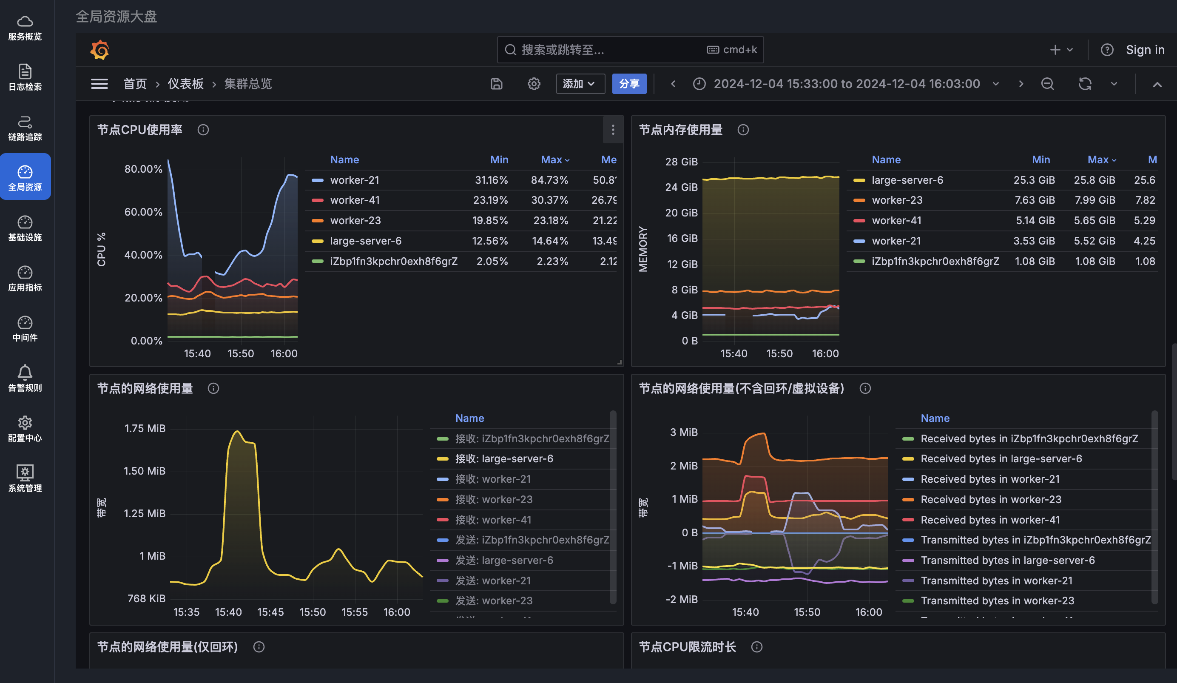
Task: Toggle Received bytes in worker-23 series
Action: (x=991, y=499)
